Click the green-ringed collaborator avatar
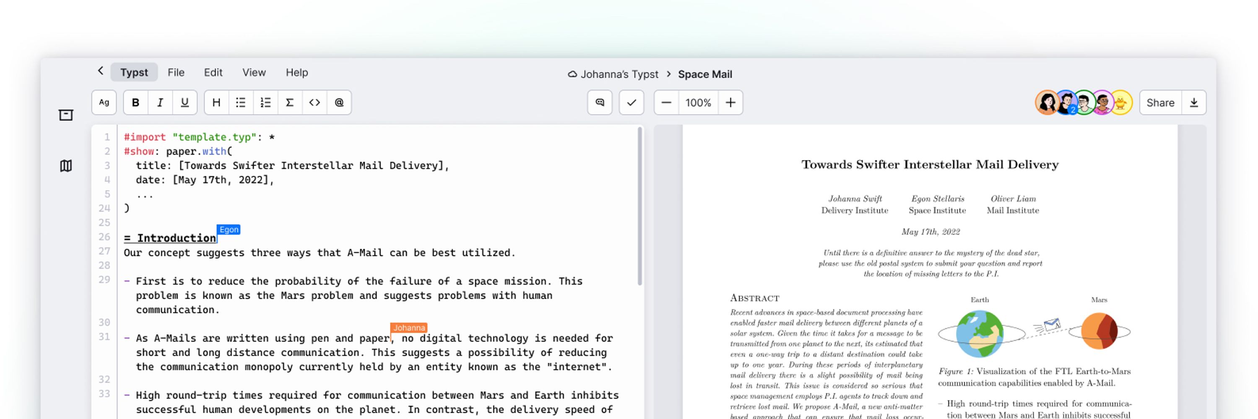 1084,102
